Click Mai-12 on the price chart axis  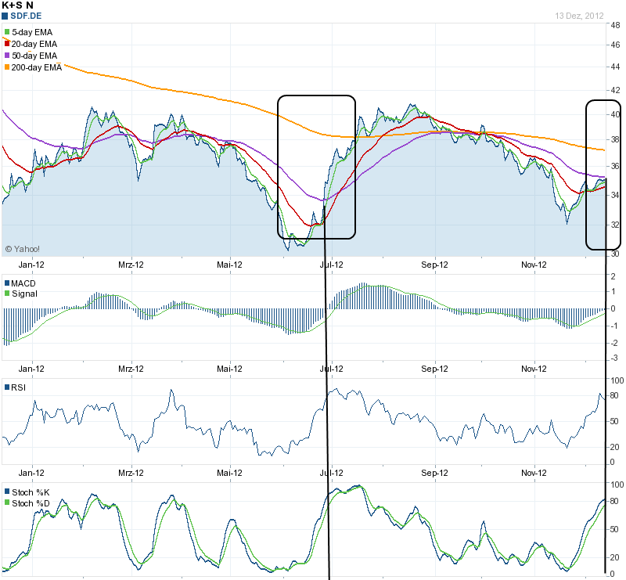(x=229, y=265)
